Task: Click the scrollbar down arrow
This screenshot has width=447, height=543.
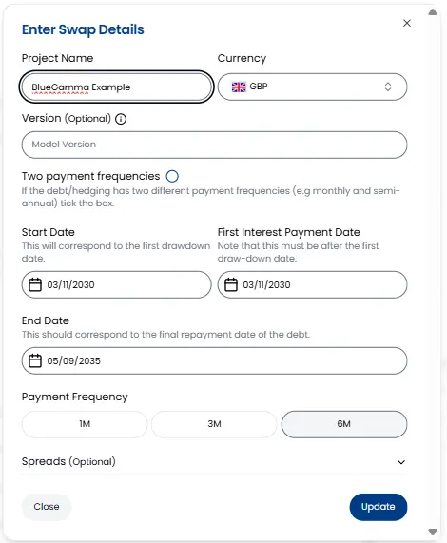Action: point(433,532)
